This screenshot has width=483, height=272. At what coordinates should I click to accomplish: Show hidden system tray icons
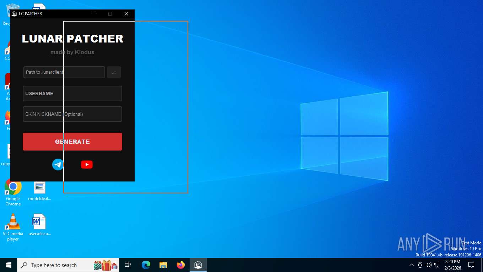click(412, 265)
